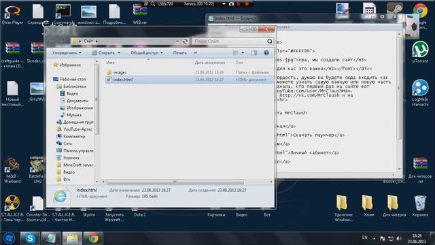
Task: Open the Хлам folder on desktop
Action: pos(368,206)
